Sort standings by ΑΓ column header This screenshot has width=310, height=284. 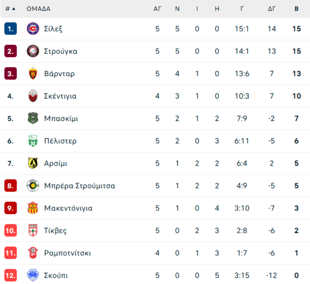[157, 9]
